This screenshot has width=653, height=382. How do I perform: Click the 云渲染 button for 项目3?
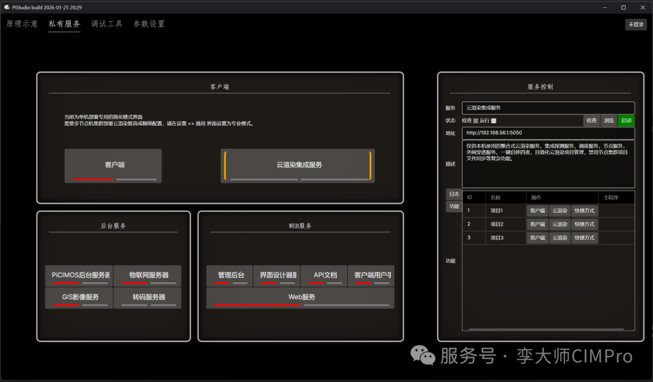click(x=560, y=238)
